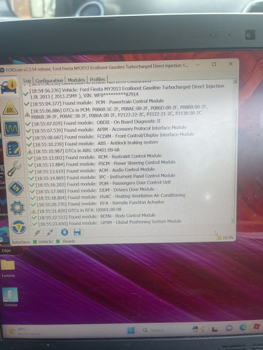Select the 'GPSM - Global Positioning System Module' line
The width and height of the screenshot is (263, 350).
[x=107, y=223]
